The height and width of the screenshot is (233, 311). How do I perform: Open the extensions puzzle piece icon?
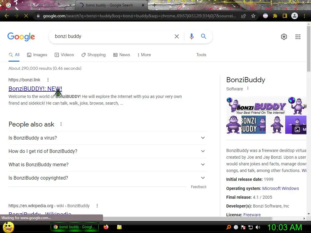click(x=275, y=16)
